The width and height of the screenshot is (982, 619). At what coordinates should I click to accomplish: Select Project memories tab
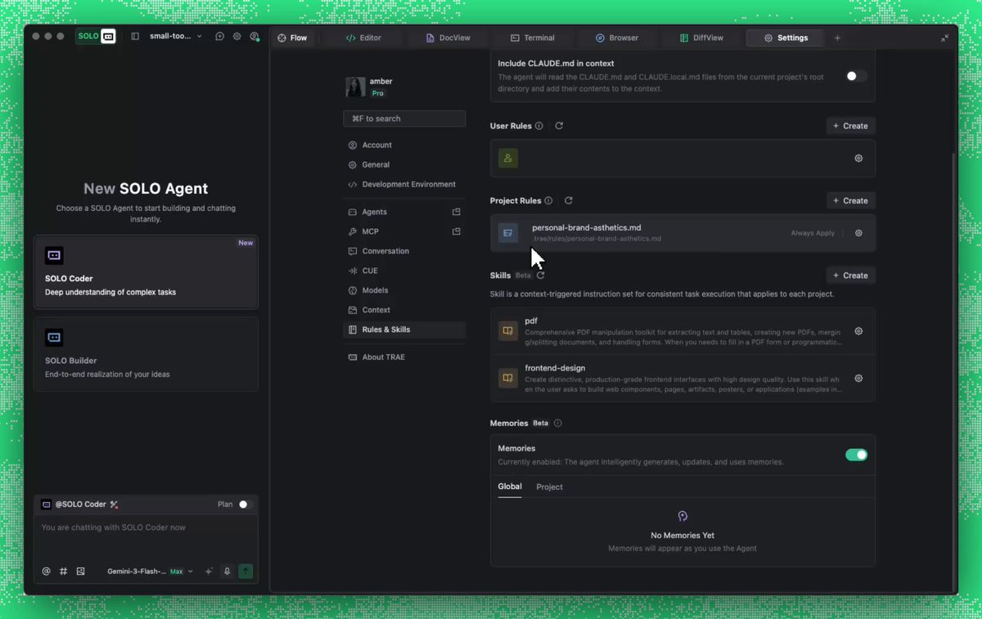549,487
